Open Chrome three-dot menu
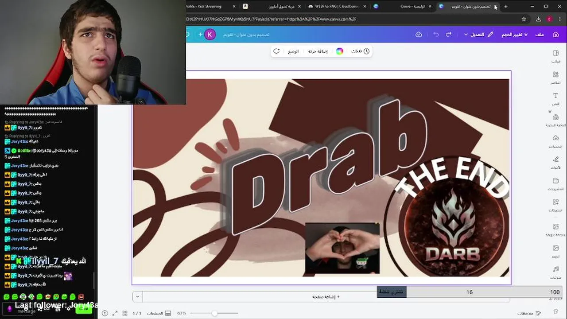The height and width of the screenshot is (319, 567). 560,19
